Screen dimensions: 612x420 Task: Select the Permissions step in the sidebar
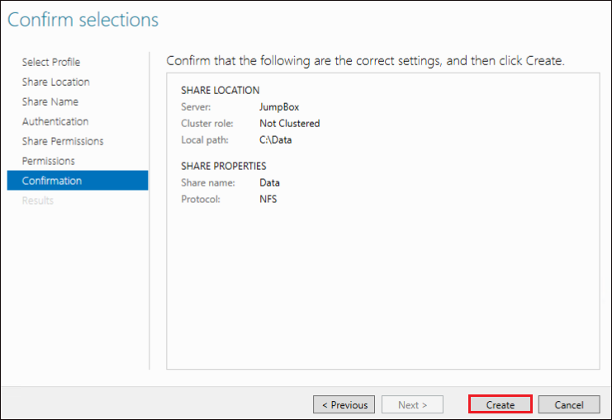pos(49,161)
